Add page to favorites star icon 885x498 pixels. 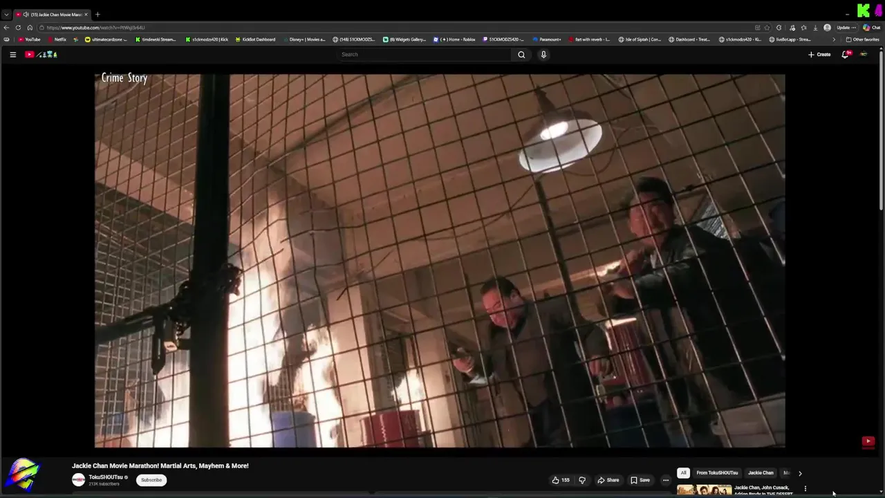767,28
